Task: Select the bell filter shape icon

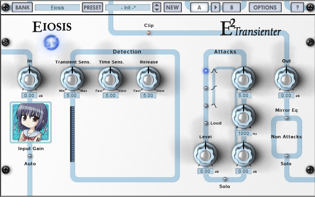Action: click(214, 71)
